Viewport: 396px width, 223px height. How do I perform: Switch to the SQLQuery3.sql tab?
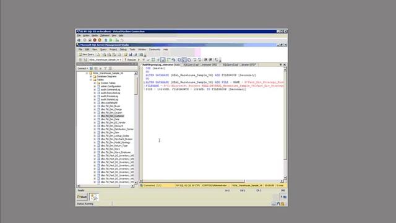(x=200, y=64)
